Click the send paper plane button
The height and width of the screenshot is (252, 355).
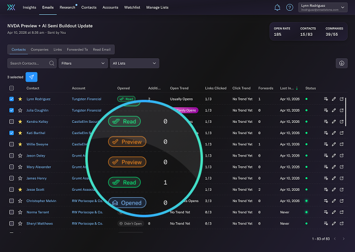[31, 77]
